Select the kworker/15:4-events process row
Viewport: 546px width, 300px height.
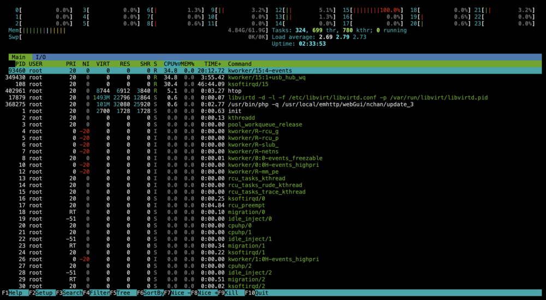pyautogui.click(x=275, y=71)
